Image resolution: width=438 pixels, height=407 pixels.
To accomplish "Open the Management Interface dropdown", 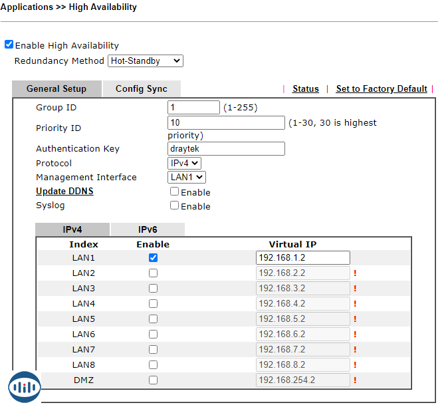I will pyautogui.click(x=187, y=177).
